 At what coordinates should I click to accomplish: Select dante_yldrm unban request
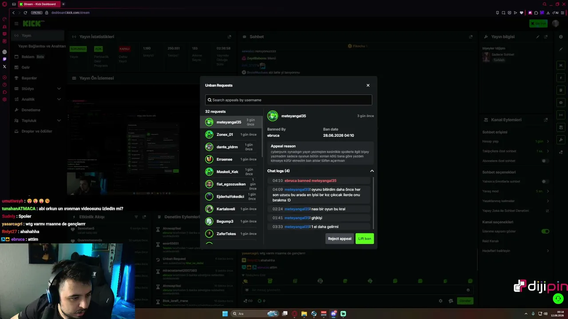point(231,147)
